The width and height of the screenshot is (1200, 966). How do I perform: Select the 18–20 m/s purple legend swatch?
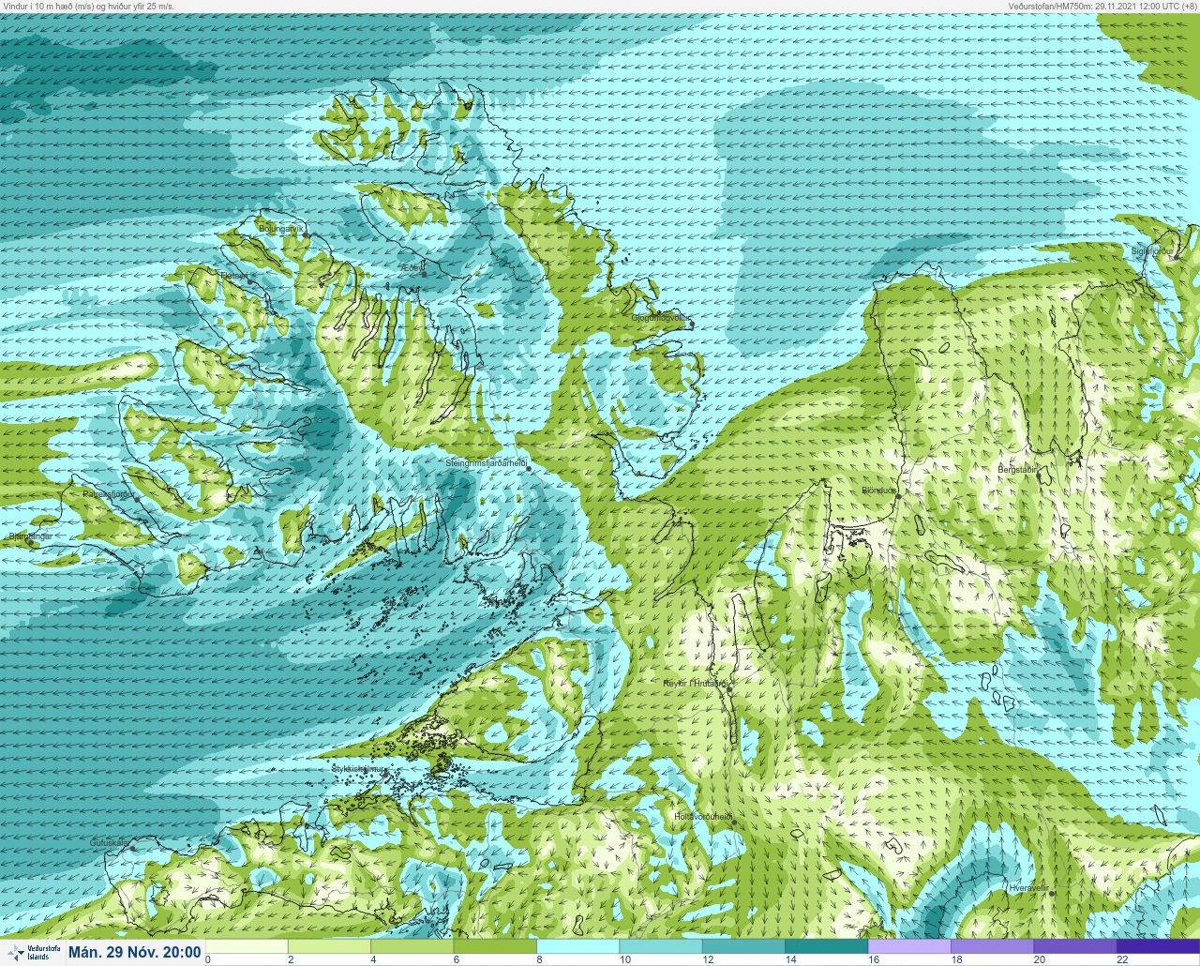click(x=992, y=946)
